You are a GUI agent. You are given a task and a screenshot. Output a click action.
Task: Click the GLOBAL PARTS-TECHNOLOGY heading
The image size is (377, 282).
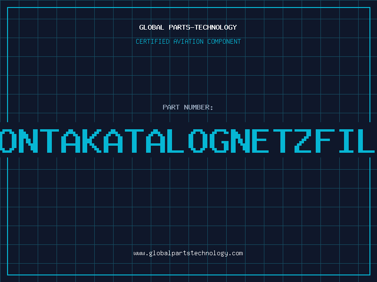click(x=188, y=27)
